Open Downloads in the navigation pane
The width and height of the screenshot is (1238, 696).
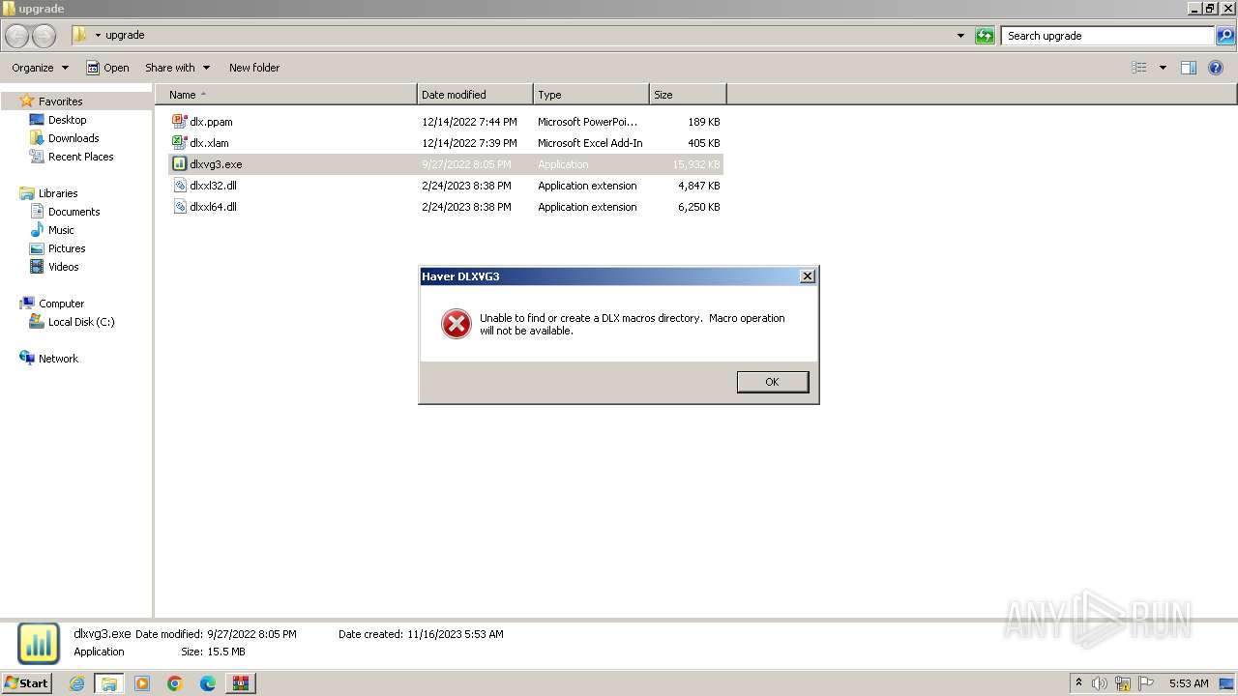point(74,138)
